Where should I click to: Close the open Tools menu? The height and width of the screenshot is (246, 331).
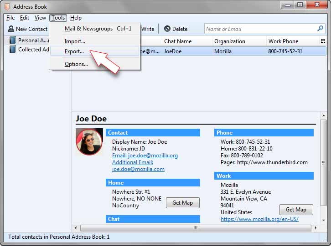[58, 18]
